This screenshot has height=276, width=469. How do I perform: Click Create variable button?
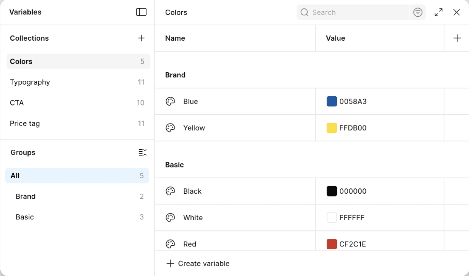(x=198, y=263)
